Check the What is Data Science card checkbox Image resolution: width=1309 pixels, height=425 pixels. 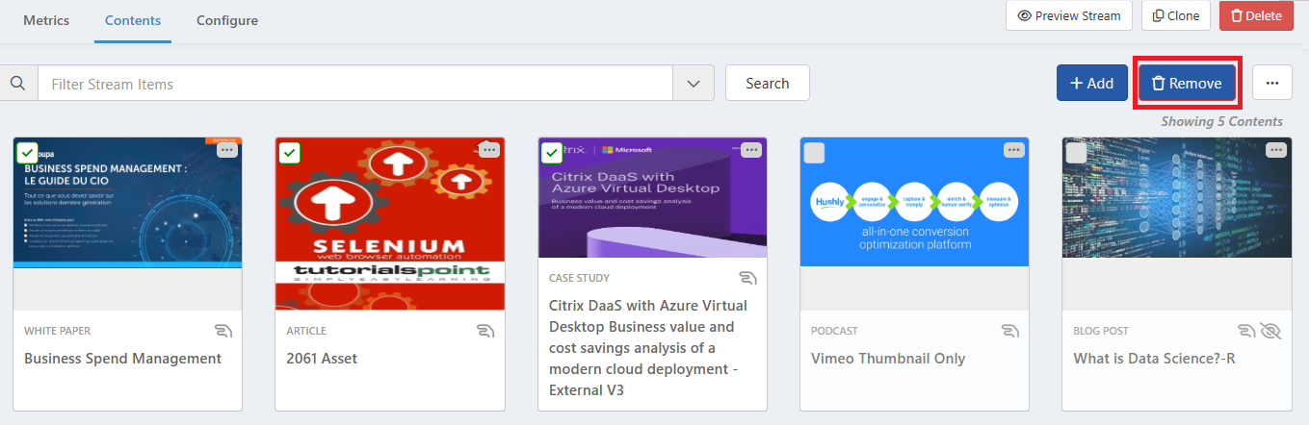click(1076, 153)
